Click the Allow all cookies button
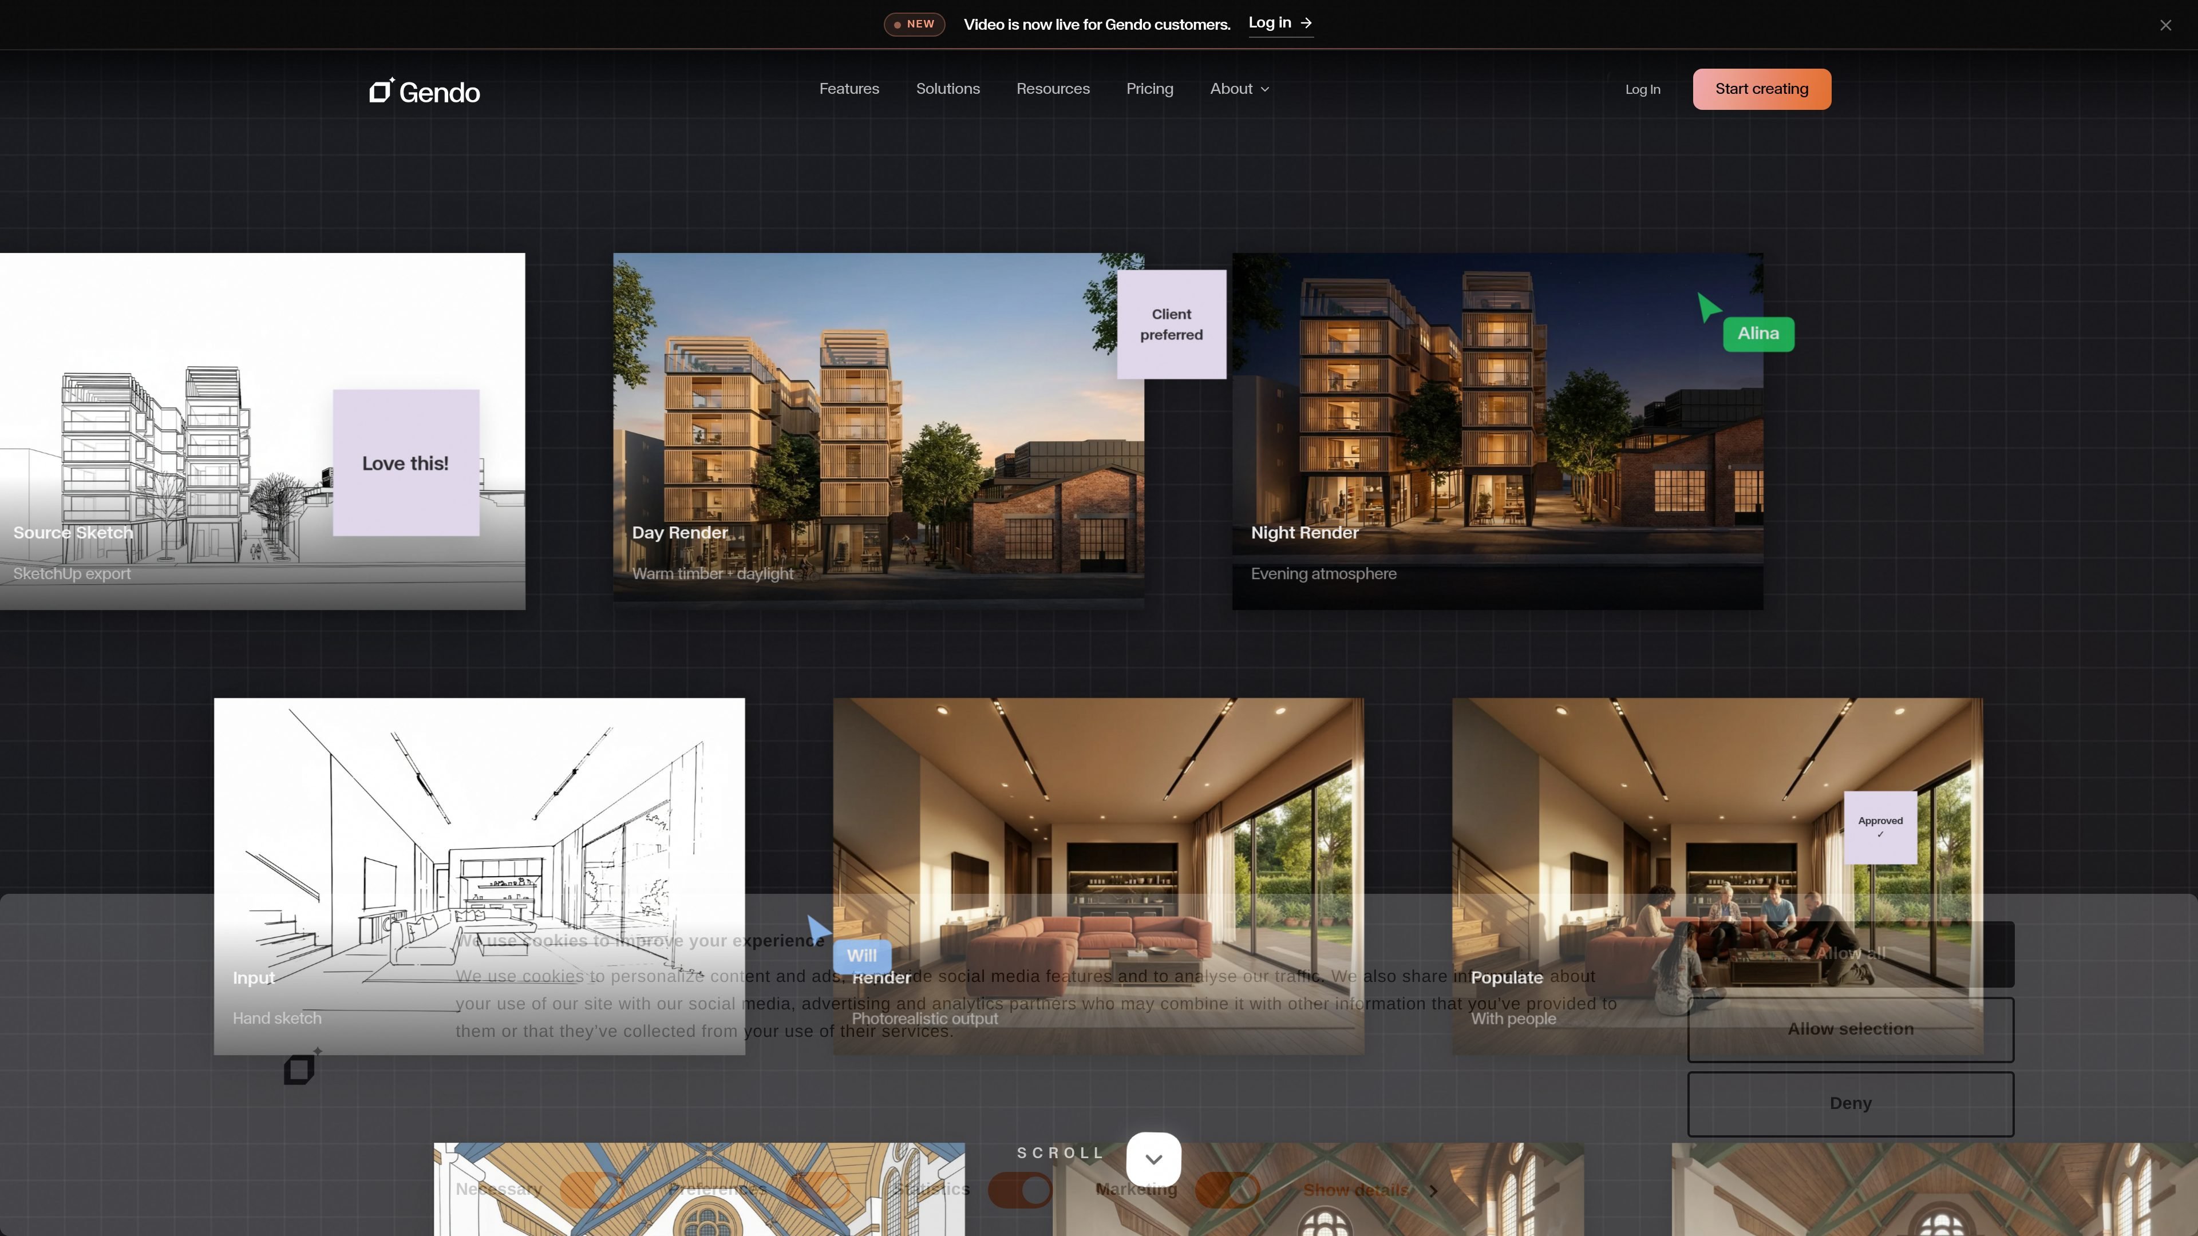The image size is (2198, 1236). (1851, 954)
